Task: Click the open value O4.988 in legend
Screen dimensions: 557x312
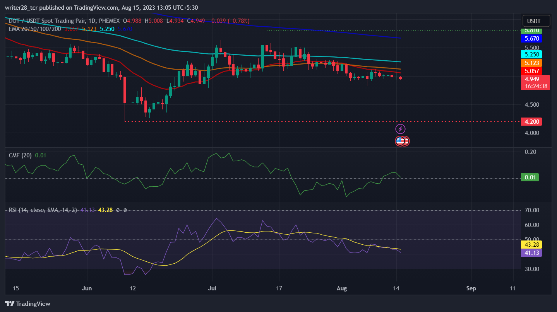Action: (132, 20)
